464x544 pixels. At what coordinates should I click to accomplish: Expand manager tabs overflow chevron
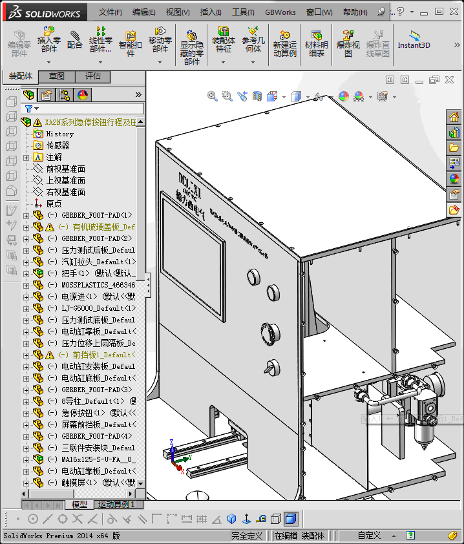click(x=138, y=95)
